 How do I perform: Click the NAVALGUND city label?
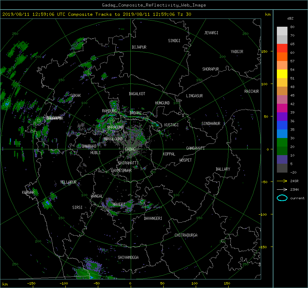click(113, 139)
